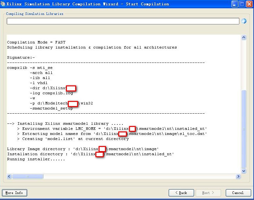Image resolution: width=254 pixels, height=200 pixels.
Task: Click the horizontal scrollbar thumb
Action: coord(28,176)
